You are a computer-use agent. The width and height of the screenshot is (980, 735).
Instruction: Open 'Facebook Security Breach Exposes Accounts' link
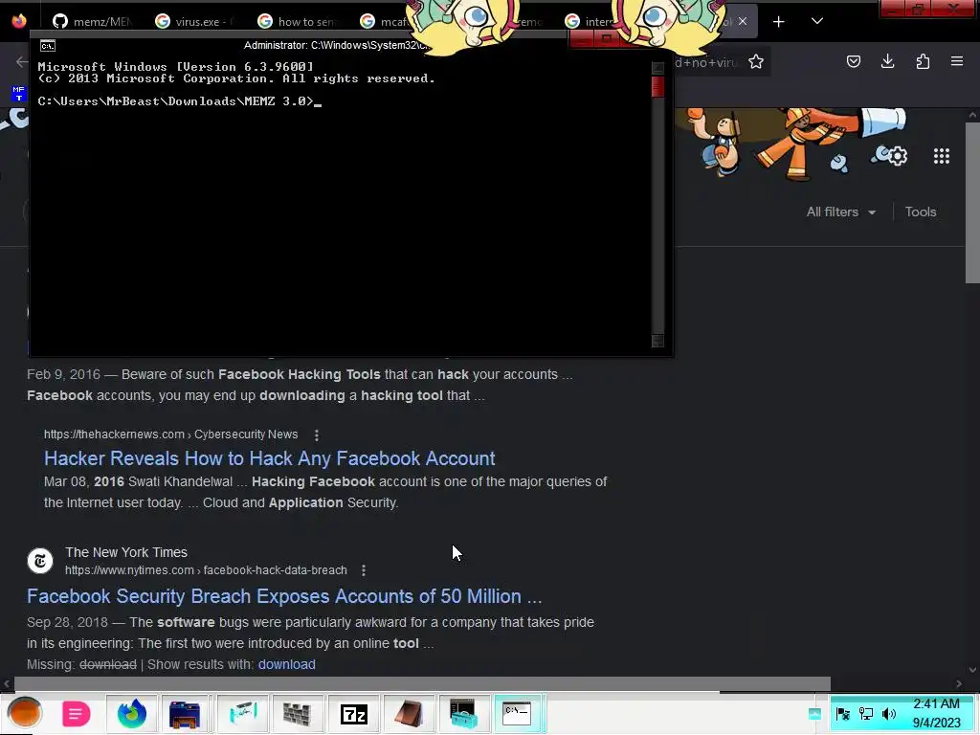pyautogui.click(x=284, y=596)
